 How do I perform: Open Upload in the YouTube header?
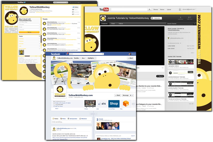pos(169,10)
